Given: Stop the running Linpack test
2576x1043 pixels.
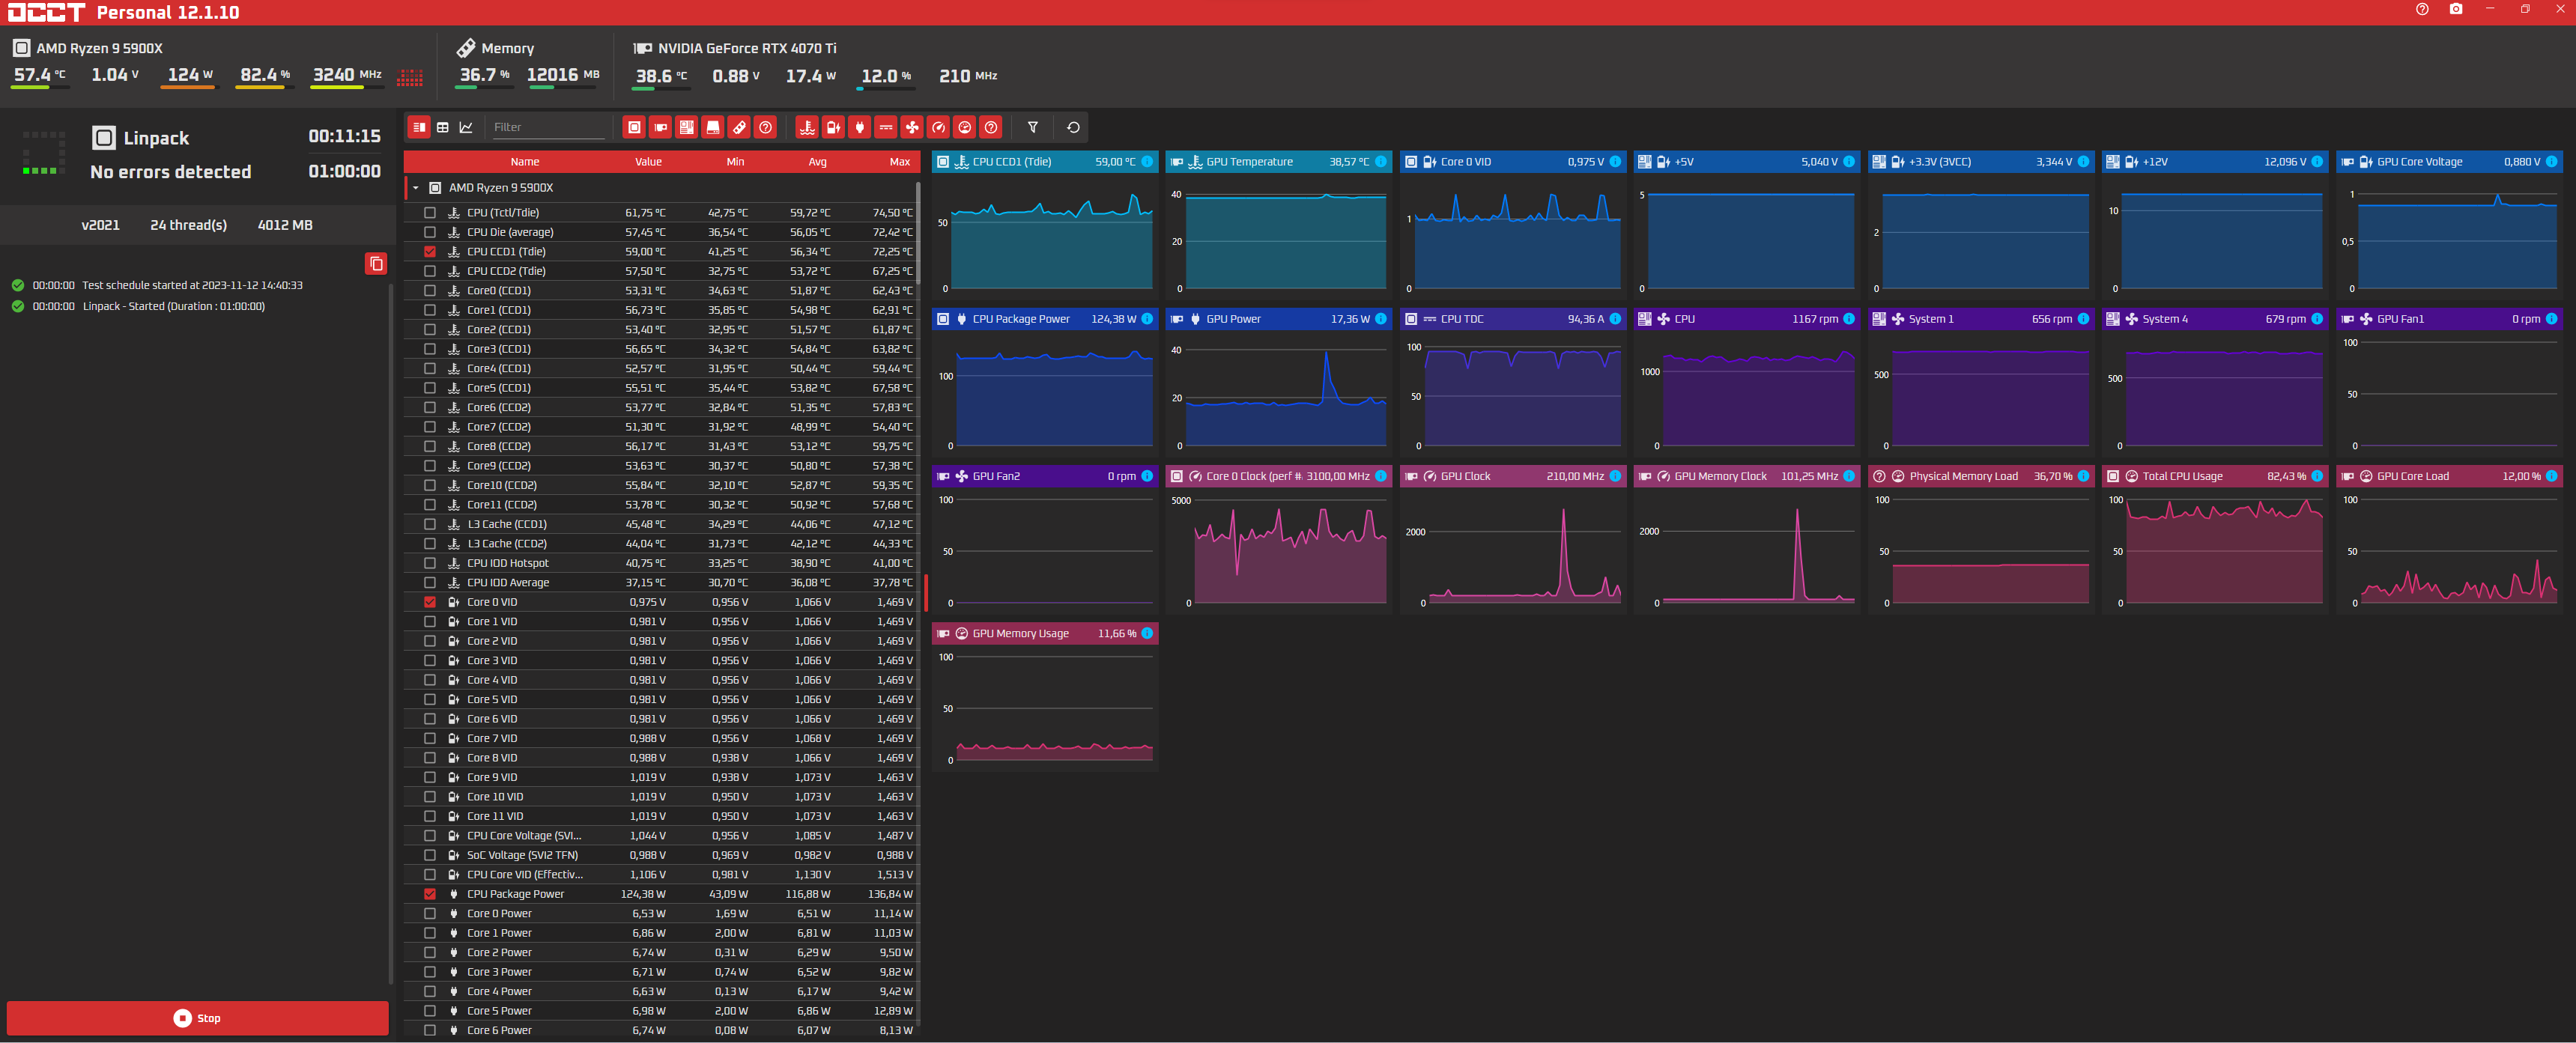Looking at the screenshot, I should point(198,1018).
